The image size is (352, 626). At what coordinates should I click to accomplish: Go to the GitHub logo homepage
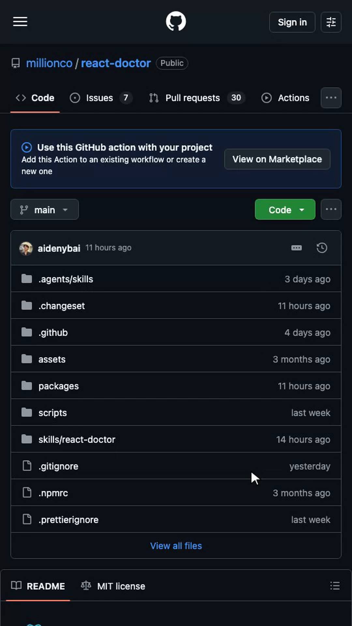176,22
